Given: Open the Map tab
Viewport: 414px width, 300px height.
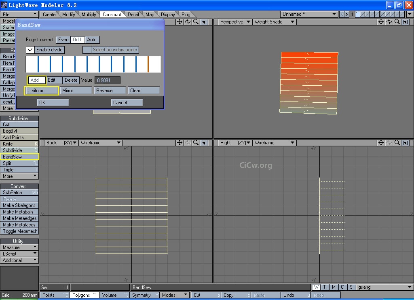Looking at the screenshot, I should click(x=150, y=15).
